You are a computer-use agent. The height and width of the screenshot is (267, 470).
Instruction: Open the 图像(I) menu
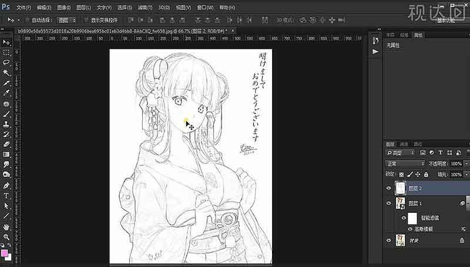coord(63,7)
